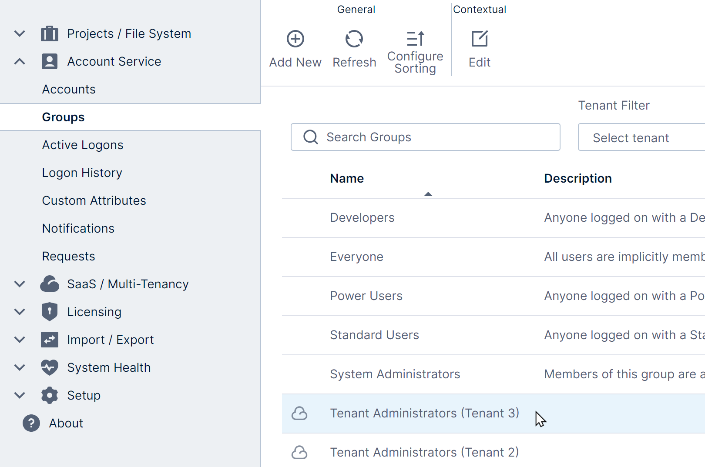Click the SaaS / Multi-Tenancy cloud icon
Viewport: 705px width, 467px height.
tap(50, 284)
